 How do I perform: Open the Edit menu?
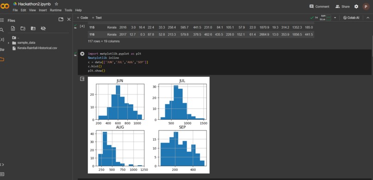[x=23, y=10]
